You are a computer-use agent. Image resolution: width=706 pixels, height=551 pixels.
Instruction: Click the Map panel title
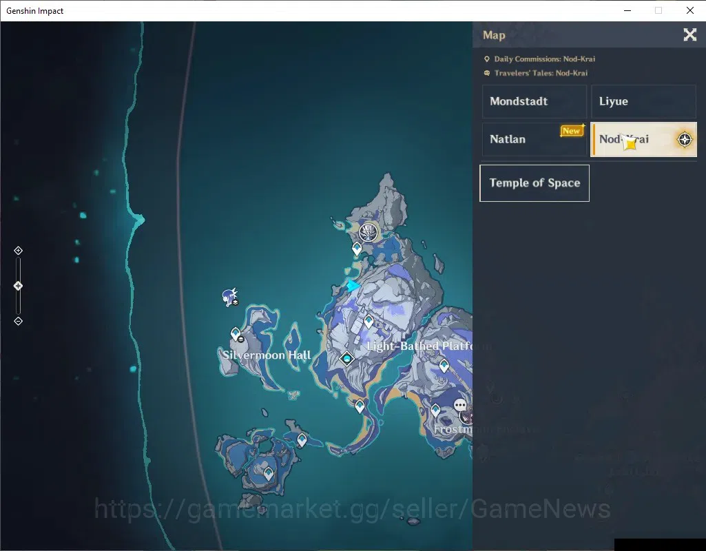click(x=494, y=35)
